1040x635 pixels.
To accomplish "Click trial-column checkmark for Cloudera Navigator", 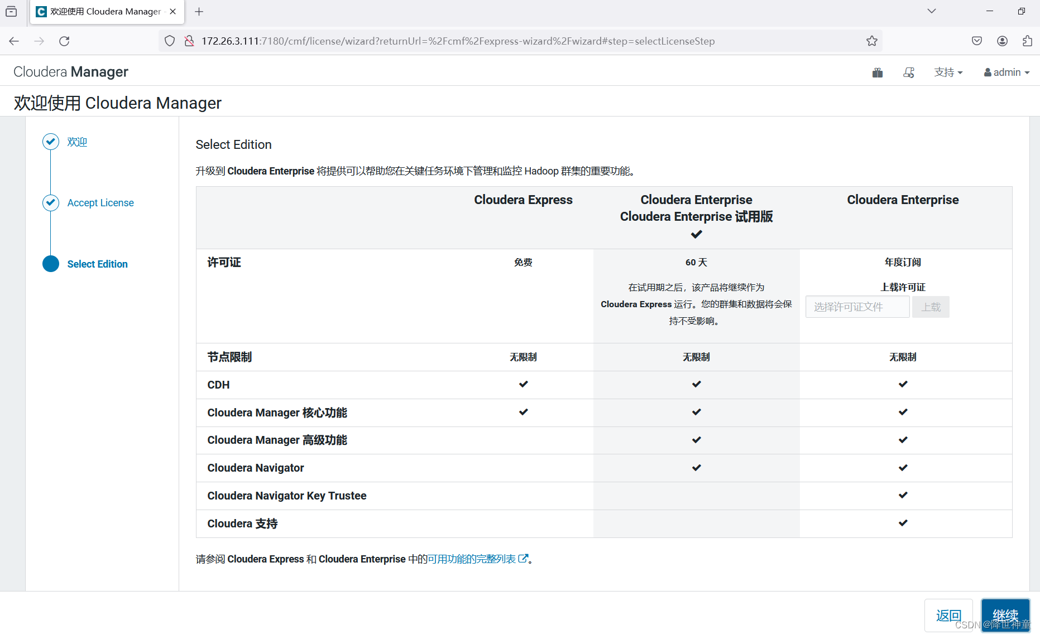I will pos(696,468).
